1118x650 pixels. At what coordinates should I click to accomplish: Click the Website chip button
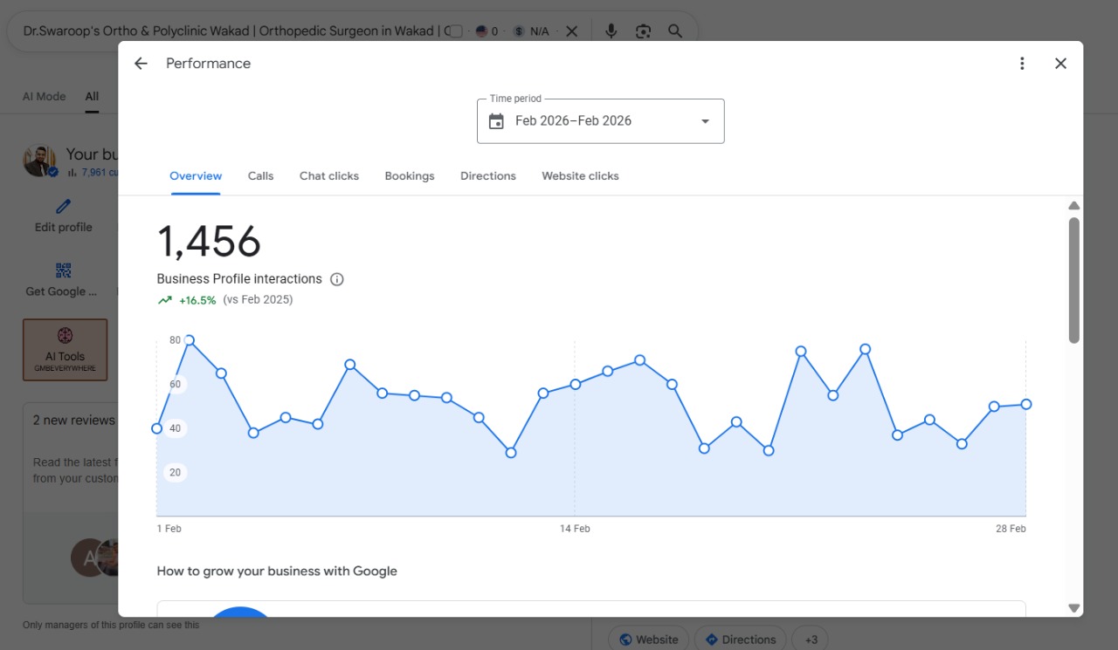tap(648, 640)
